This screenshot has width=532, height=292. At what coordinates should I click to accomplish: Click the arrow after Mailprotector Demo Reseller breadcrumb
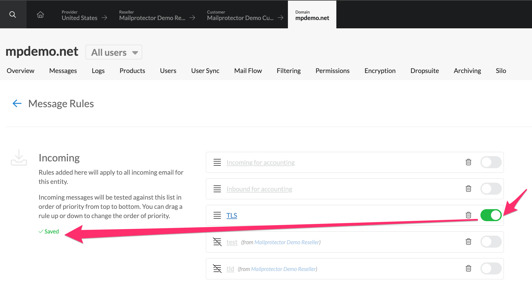coord(193,18)
